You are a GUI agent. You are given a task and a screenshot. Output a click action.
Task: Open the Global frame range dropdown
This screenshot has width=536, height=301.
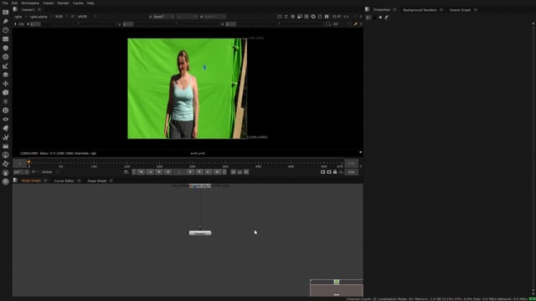[49, 172]
